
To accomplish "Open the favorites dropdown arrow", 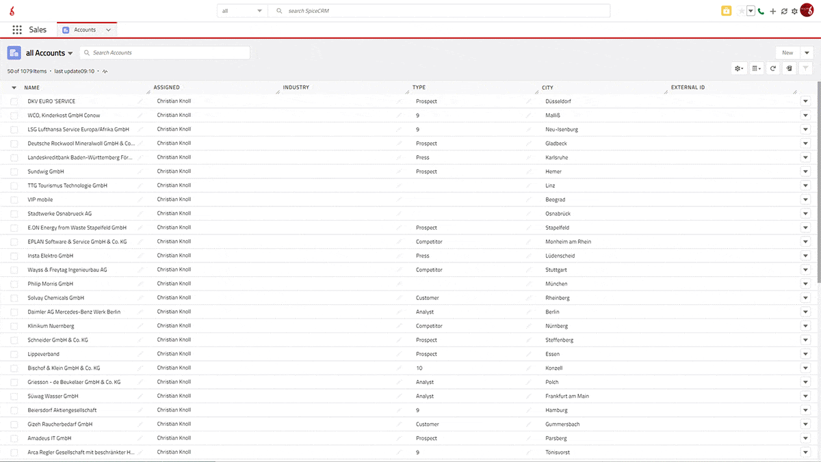I will [751, 11].
